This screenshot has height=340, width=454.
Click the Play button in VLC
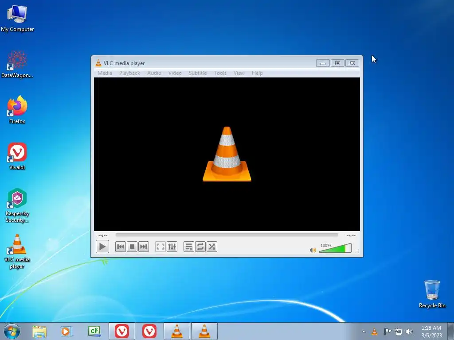(x=102, y=247)
